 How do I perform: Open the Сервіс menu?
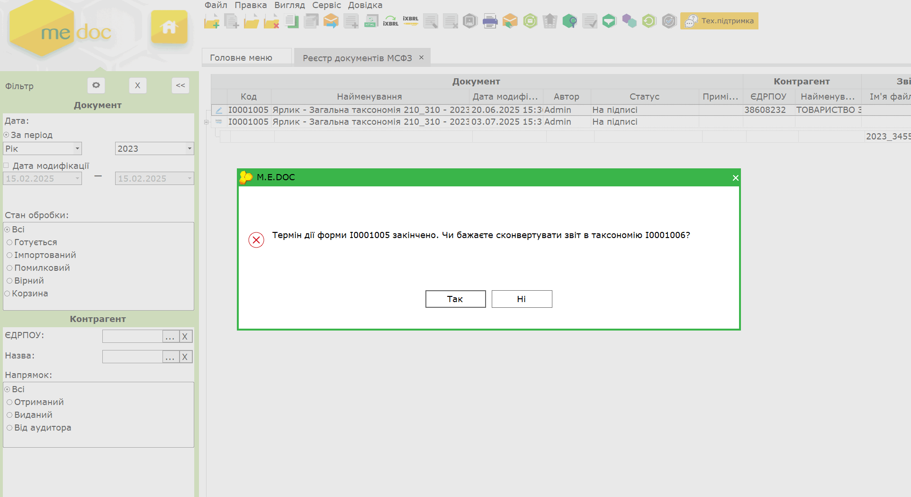pyautogui.click(x=326, y=5)
